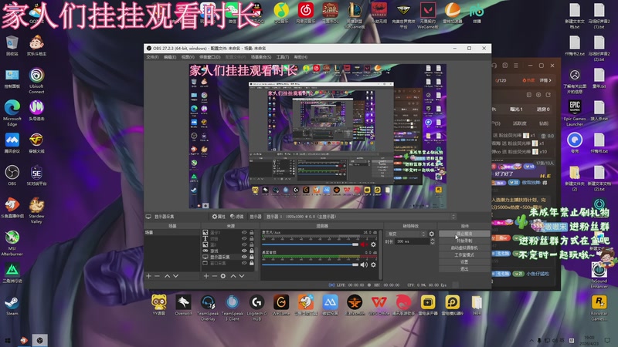Open the display selector dropdown 1920x1080
Screen dimensions: 618x347
361,217
